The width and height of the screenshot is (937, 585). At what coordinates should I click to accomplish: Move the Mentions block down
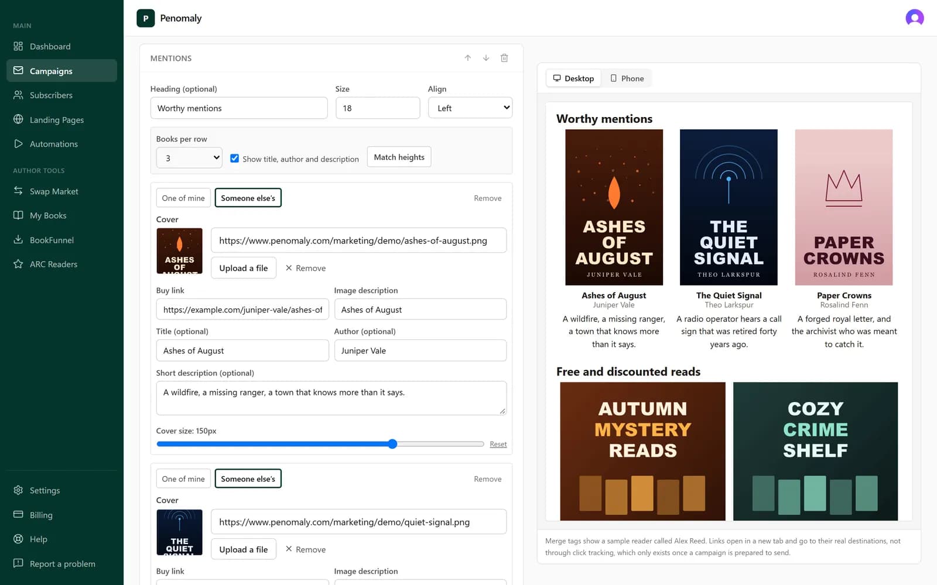486,58
